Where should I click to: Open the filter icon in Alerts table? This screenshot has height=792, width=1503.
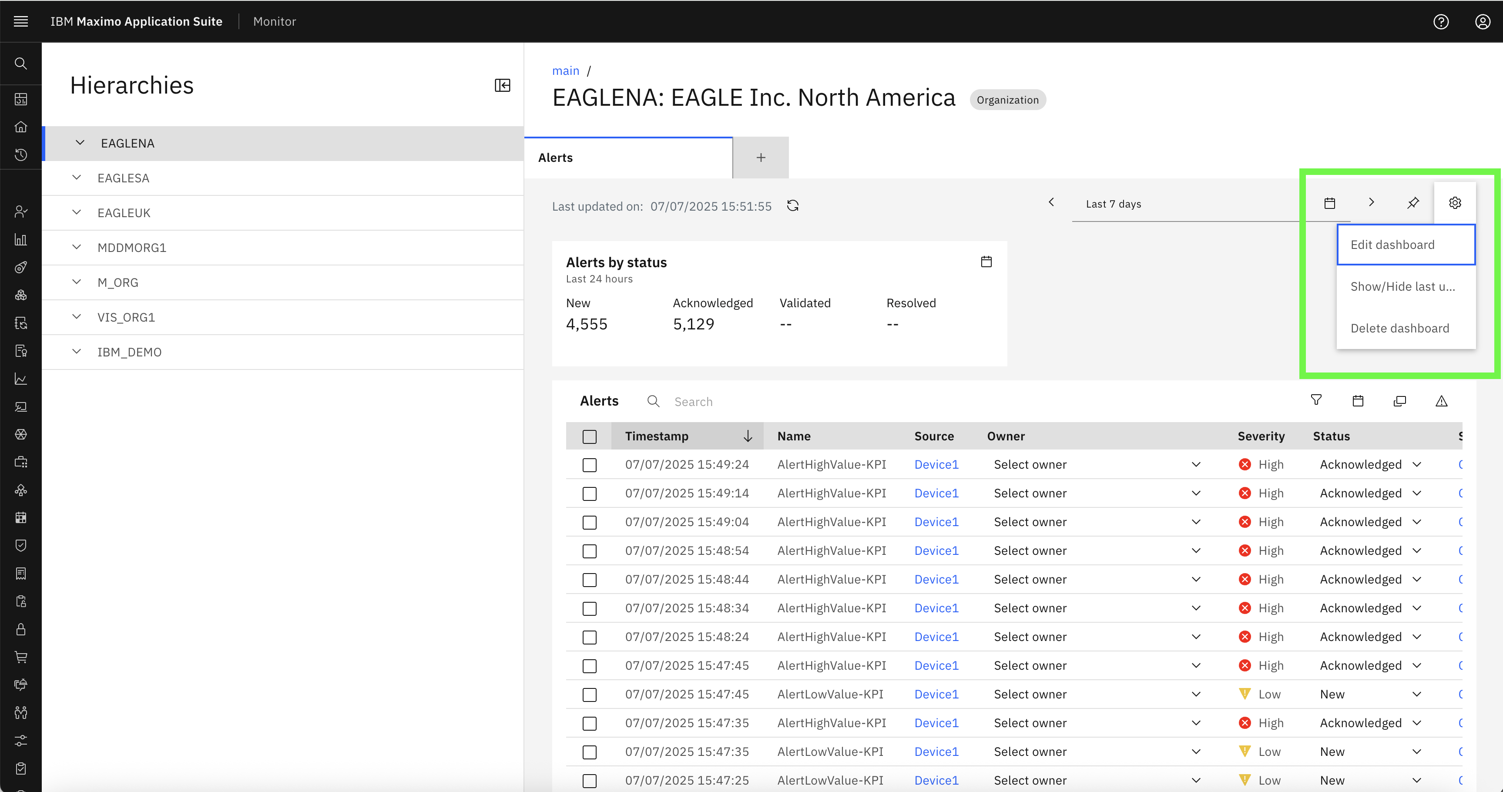(x=1316, y=400)
